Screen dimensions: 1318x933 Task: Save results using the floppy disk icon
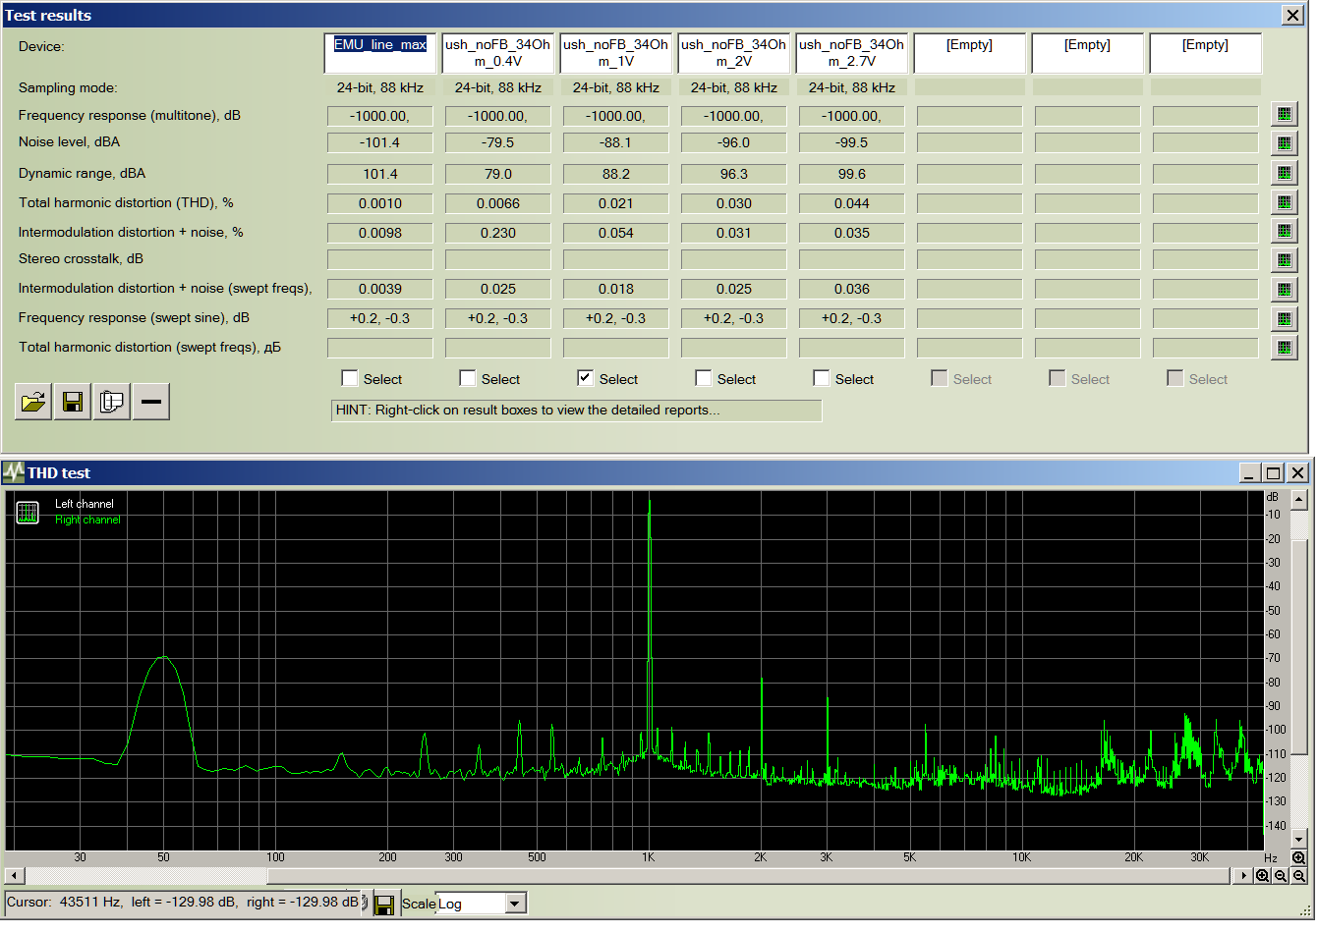[x=73, y=402]
